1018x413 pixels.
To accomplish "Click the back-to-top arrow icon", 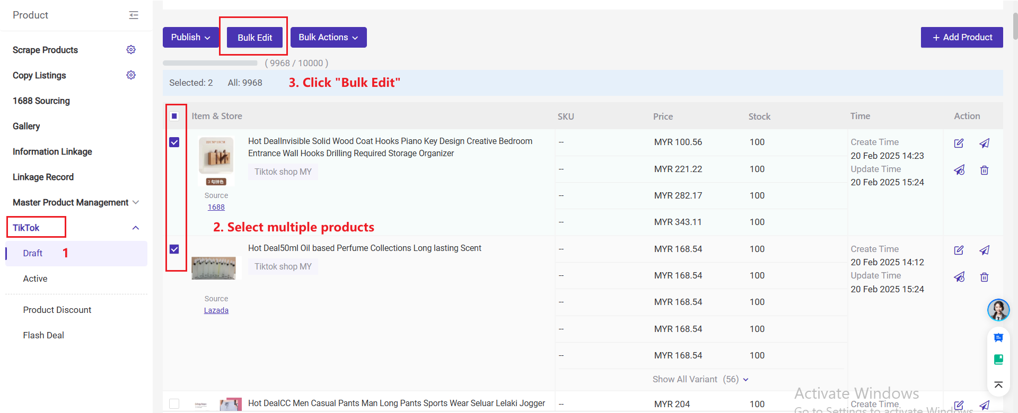I will (998, 385).
